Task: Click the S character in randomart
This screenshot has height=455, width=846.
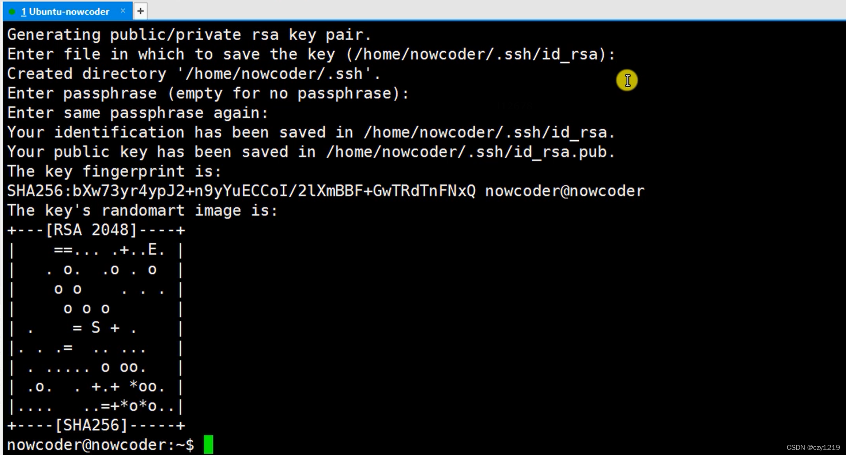Action: click(96, 327)
